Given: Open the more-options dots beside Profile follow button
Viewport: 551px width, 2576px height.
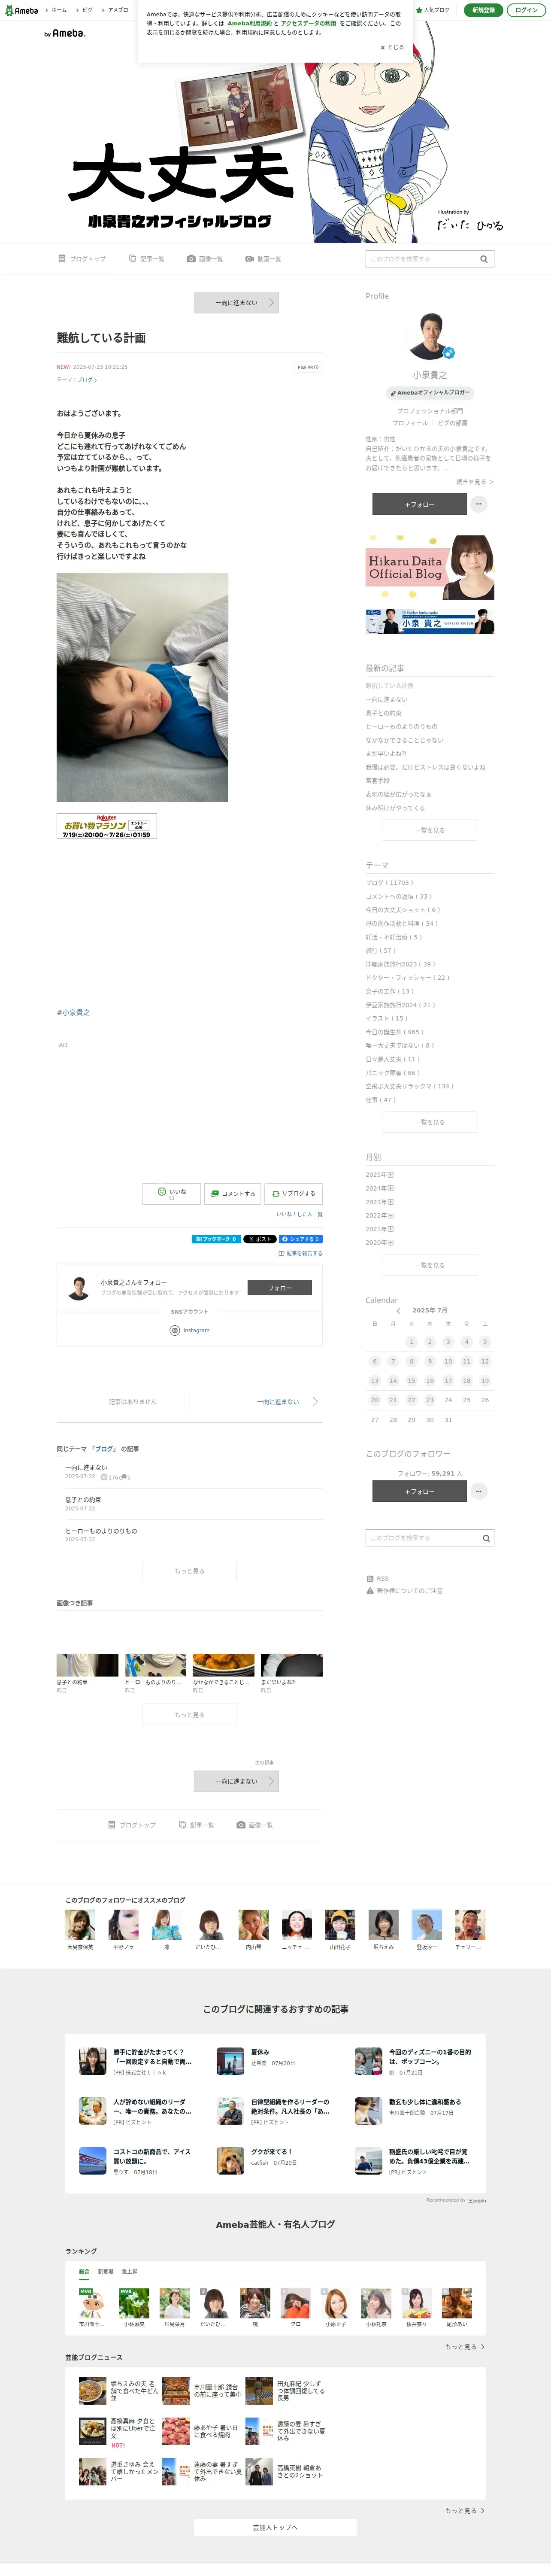Looking at the screenshot, I should [x=479, y=504].
